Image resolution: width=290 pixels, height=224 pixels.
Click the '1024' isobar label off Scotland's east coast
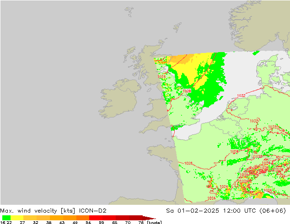(x=161, y=76)
